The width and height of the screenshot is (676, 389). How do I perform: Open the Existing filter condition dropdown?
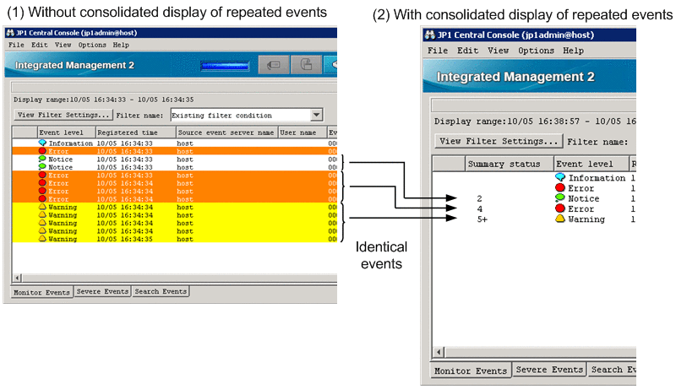pyautogui.click(x=247, y=116)
